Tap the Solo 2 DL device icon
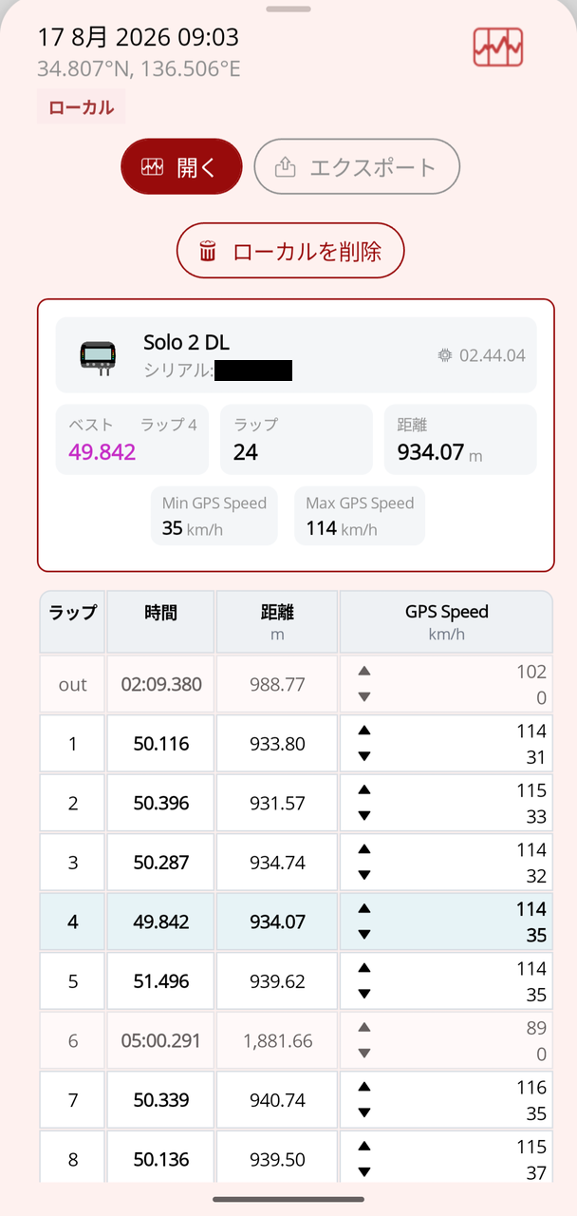This screenshot has width=577, height=1216. pos(97,354)
